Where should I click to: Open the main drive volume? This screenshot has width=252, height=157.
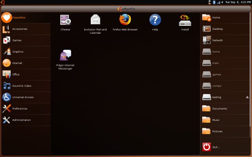pyautogui.click(x=225, y=63)
